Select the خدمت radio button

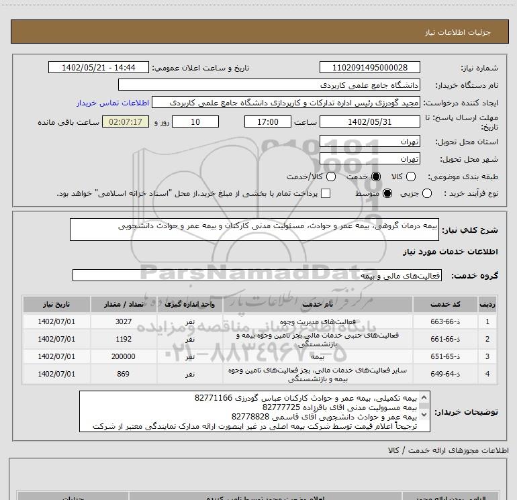(376, 177)
